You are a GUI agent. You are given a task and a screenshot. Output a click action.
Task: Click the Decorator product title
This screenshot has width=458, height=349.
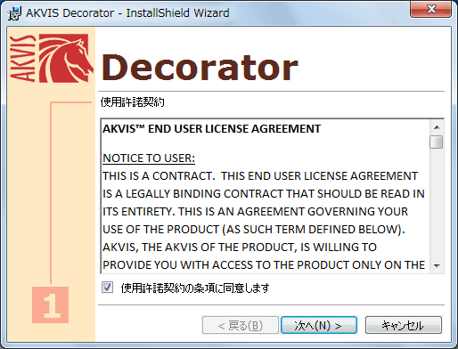(x=200, y=68)
